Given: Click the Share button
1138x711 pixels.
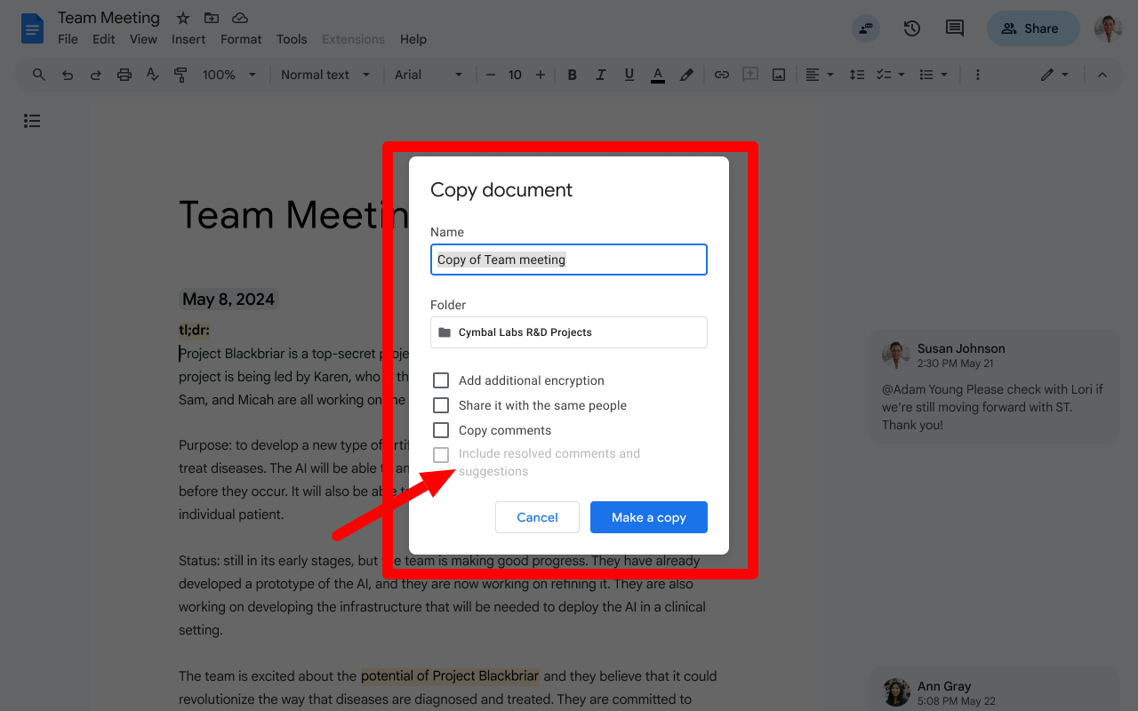Looking at the screenshot, I should 1032,28.
